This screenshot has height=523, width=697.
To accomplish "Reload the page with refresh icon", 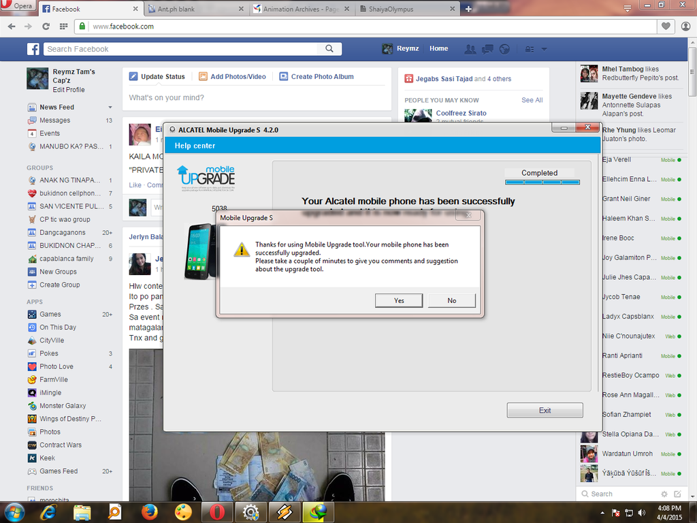I will [46, 27].
